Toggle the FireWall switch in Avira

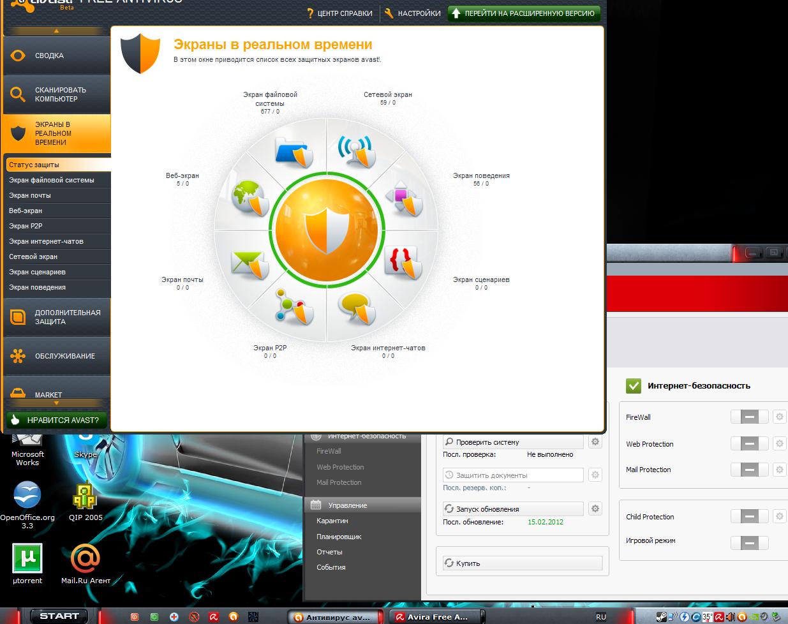(x=749, y=417)
